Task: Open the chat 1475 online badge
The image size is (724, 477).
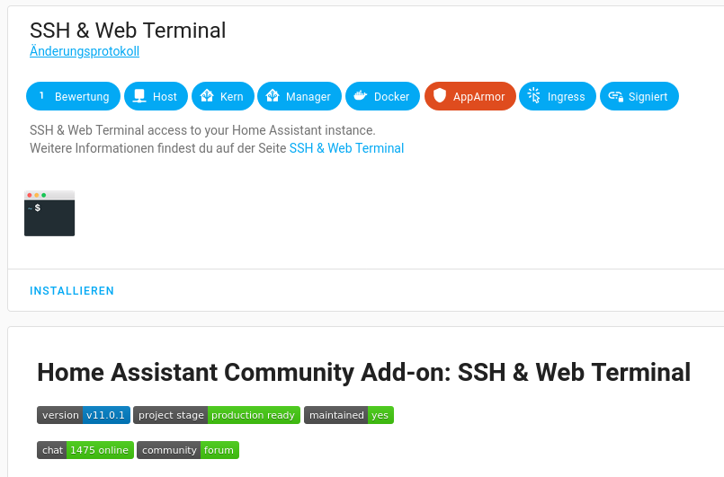Action: 85,450
